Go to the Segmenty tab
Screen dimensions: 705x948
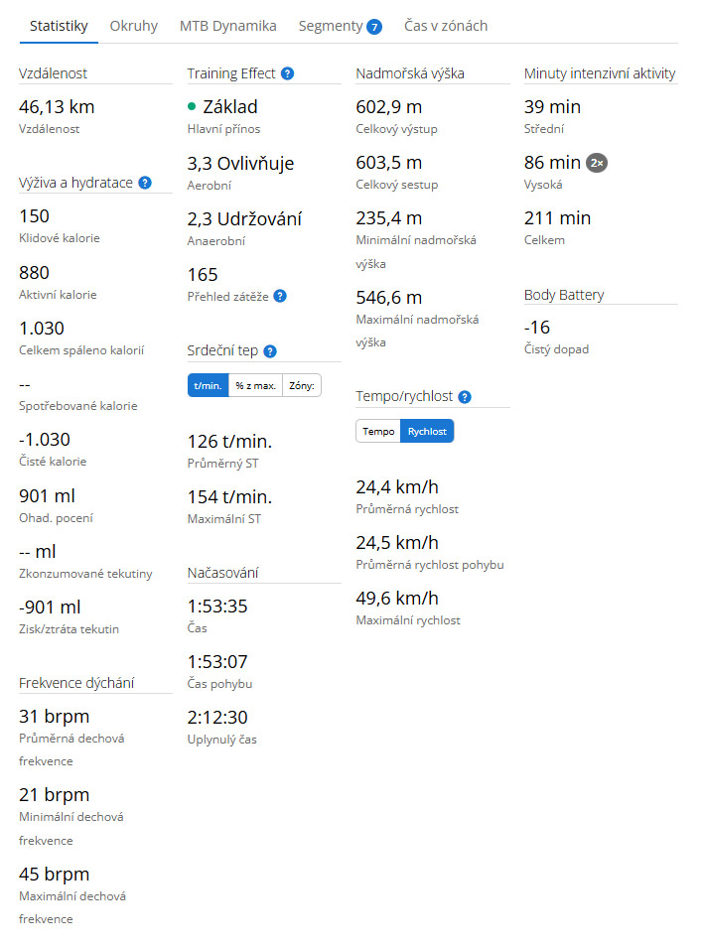(330, 26)
